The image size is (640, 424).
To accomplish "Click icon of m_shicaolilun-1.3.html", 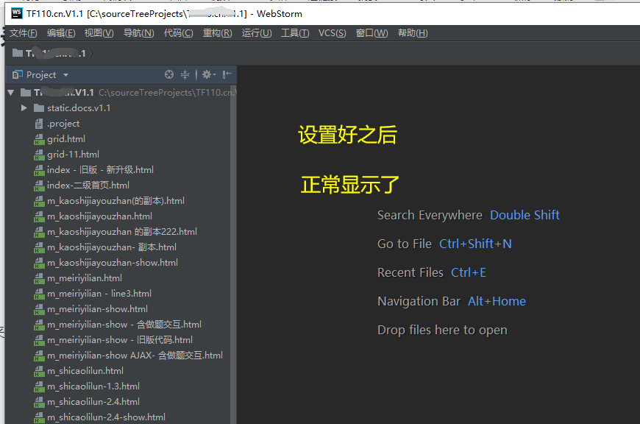I will [x=39, y=386].
